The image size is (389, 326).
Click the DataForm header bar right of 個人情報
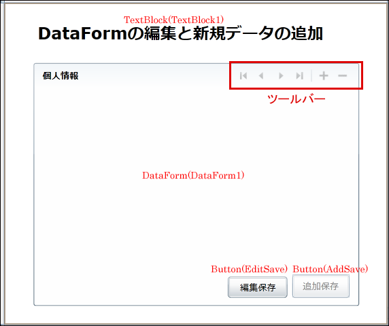tap(154, 75)
